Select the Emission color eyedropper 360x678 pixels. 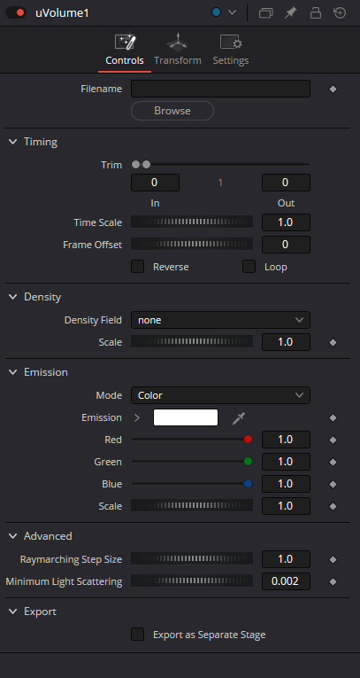(x=238, y=418)
